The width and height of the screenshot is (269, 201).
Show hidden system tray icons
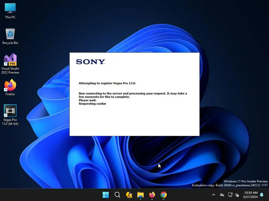214,195
